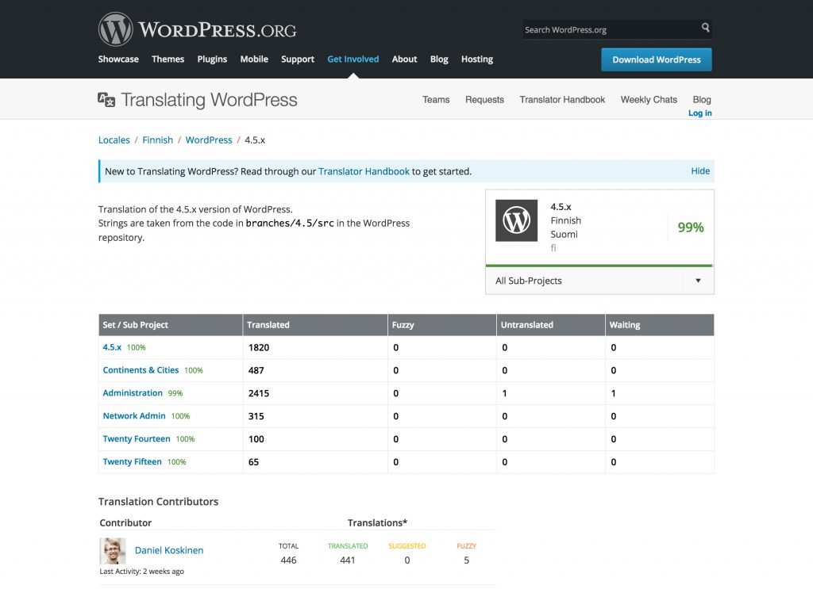813x589 pixels.
Task: Open the Plugins menu item
Action: [212, 59]
